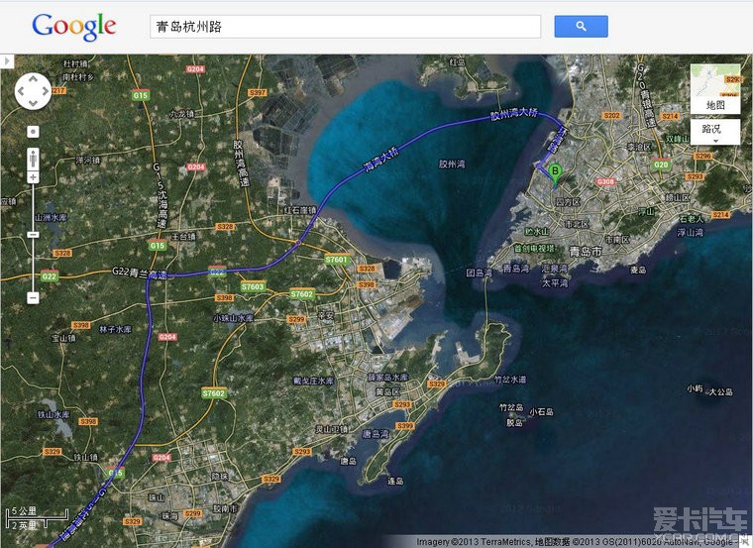Click the 洋河镇 town label
Image resolution: width=753 pixels, height=548 pixels.
coord(87,160)
